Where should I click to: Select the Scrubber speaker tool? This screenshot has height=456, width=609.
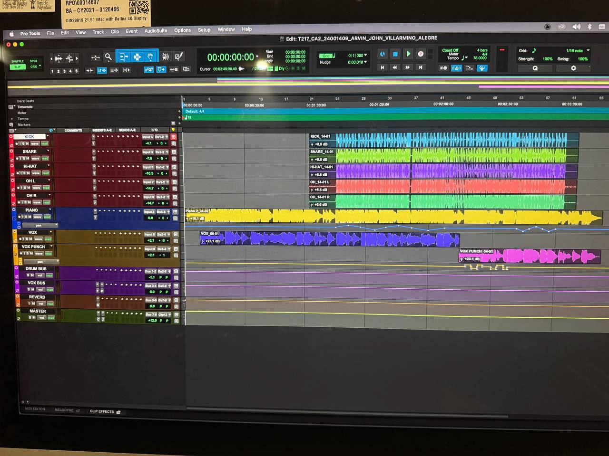[x=165, y=57]
